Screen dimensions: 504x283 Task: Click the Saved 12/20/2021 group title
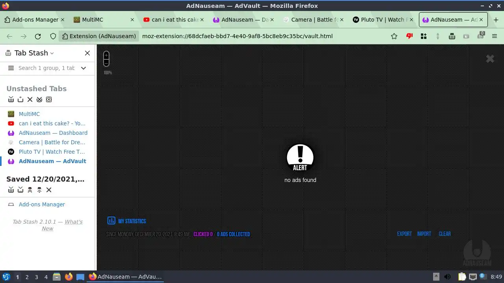[45, 179]
